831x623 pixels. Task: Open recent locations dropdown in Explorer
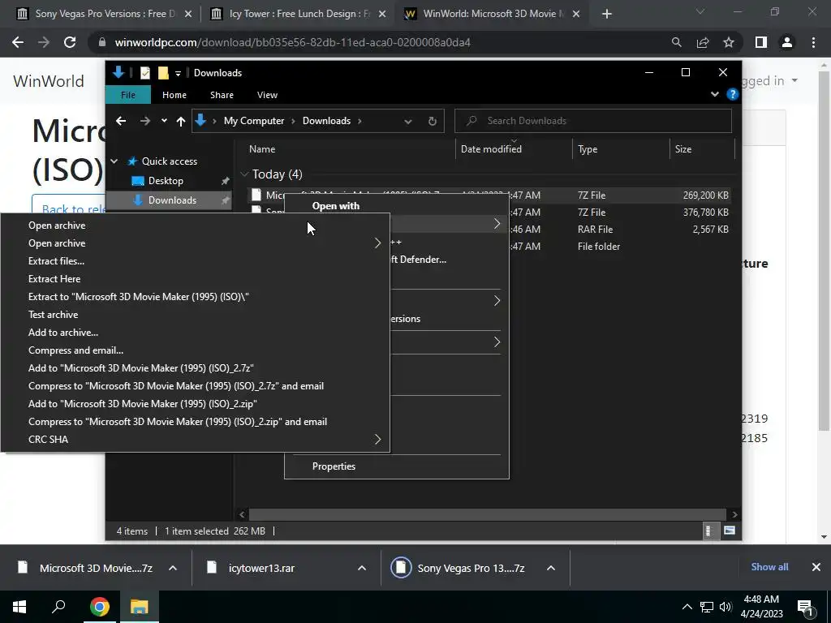coord(164,121)
